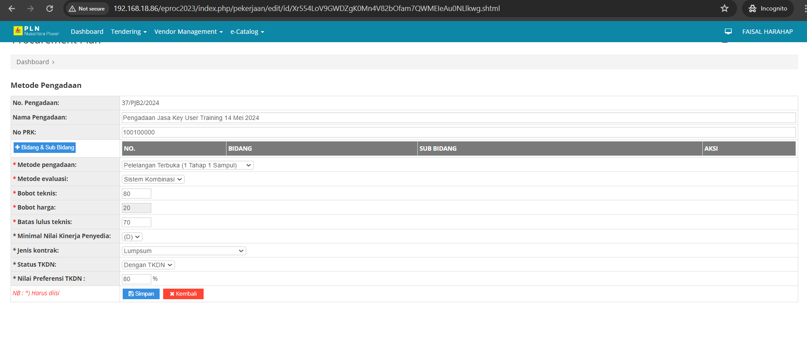807x344 pixels.
Task: Open Minimal Nilai Kinerja Penyedia dropdown
Action: [132, 237]
